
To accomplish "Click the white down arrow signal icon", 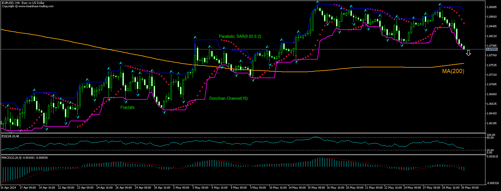I will coord(468,53).
